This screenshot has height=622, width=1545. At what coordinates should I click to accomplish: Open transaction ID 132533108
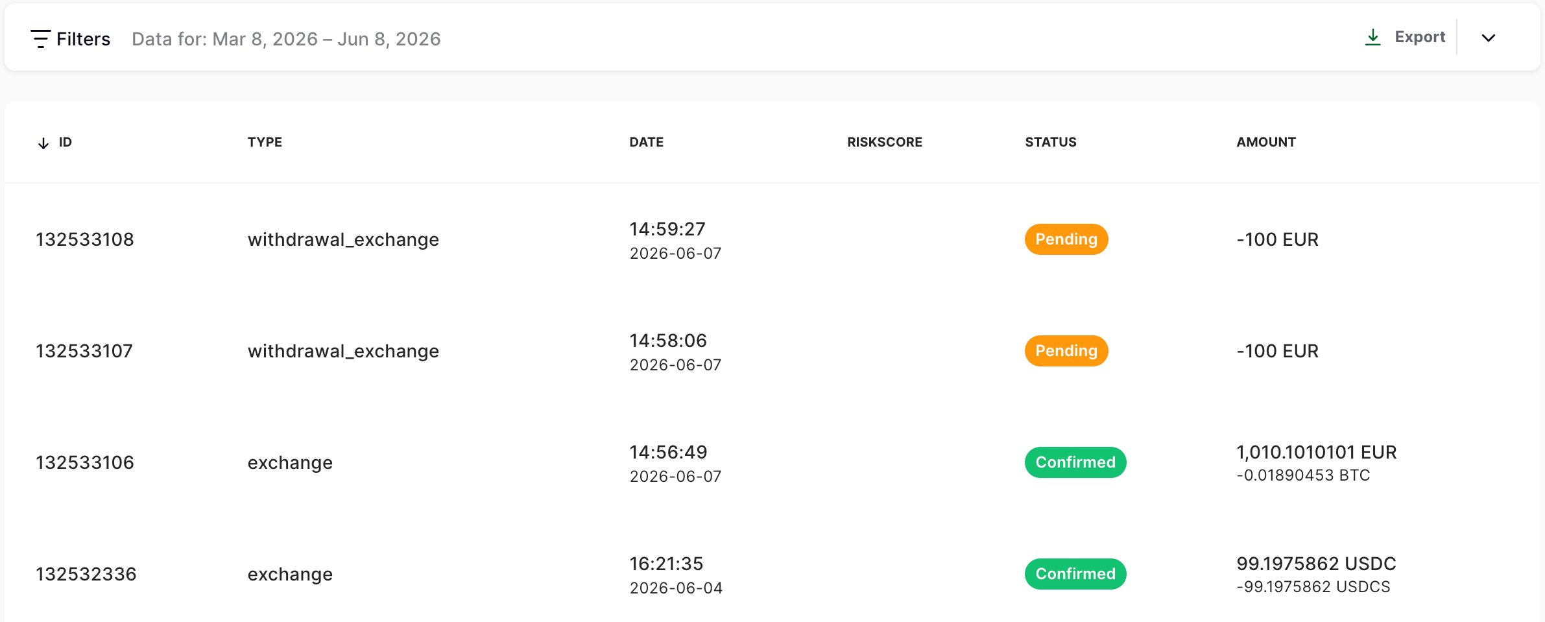pos(85,239)
